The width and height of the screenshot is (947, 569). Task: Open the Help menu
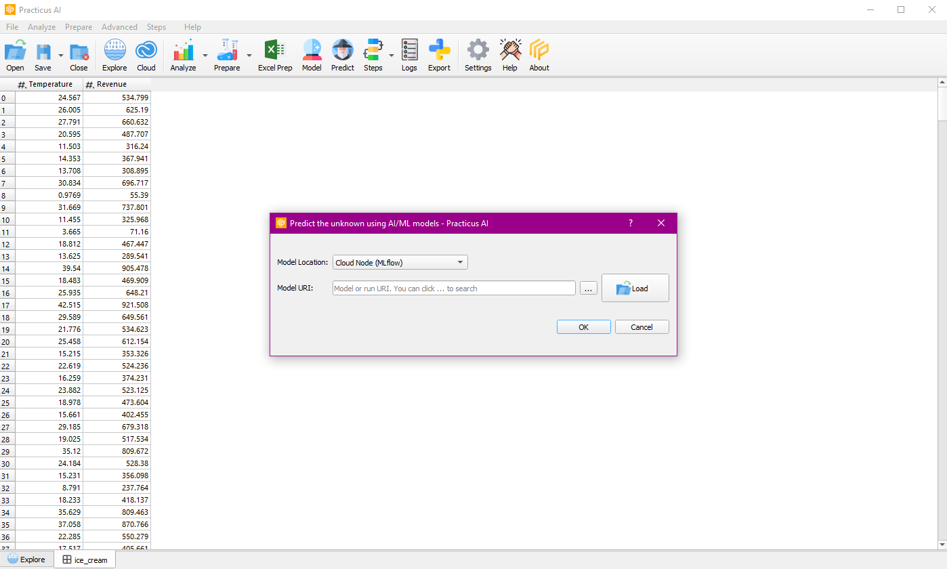point(192,27)
